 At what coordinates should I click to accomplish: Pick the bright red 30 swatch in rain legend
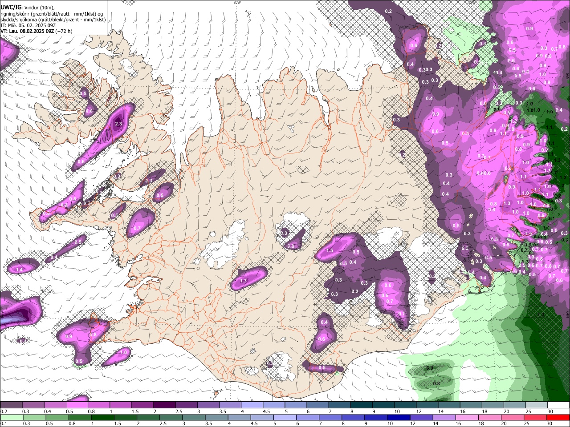point(558,418)
